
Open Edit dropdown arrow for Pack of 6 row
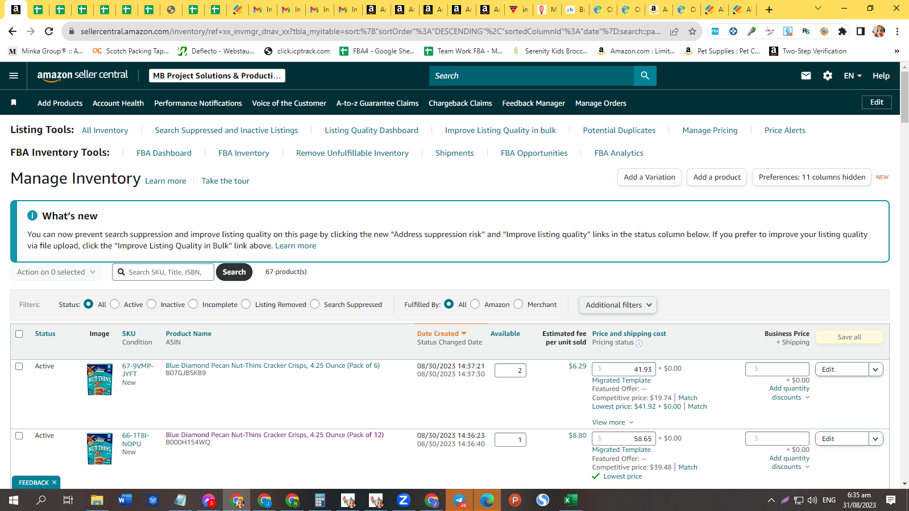point(876,369)
